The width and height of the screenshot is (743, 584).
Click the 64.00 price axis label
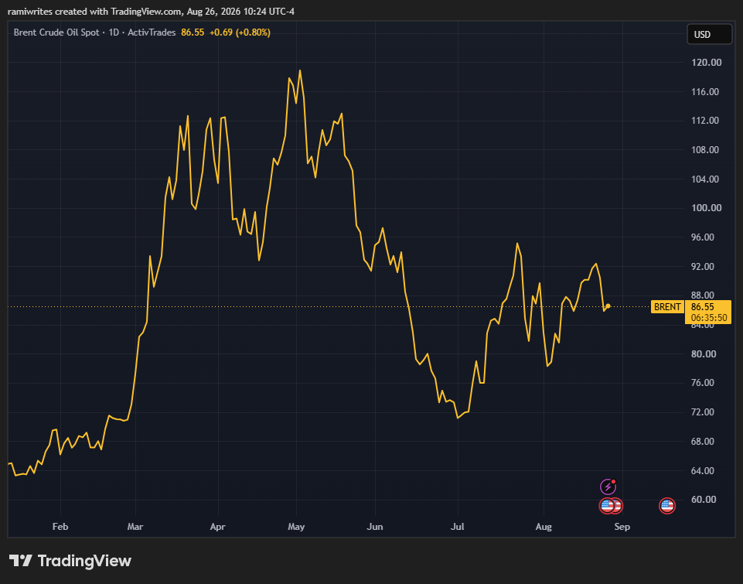(x=703, y=471)
